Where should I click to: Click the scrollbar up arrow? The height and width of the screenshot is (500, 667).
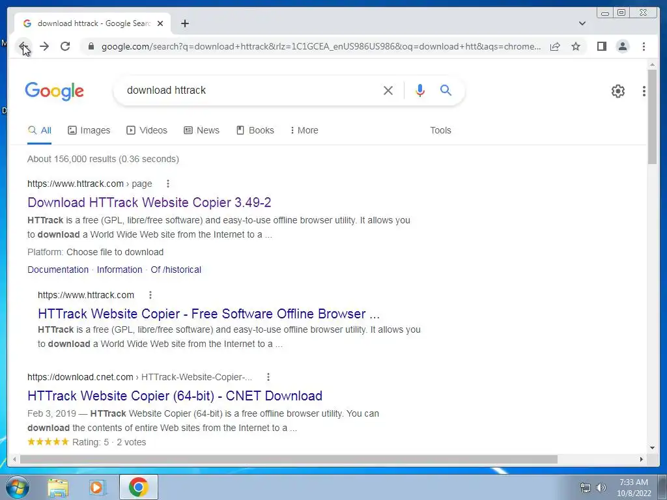652,64
